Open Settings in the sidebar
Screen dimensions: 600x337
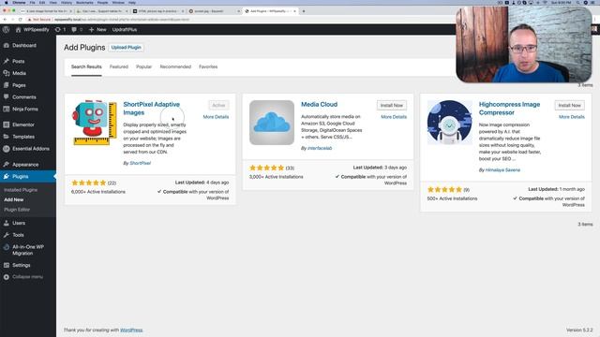21,265
